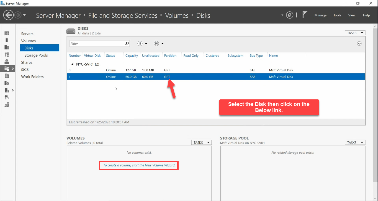The height and width of the screenshot is (201, 378).
Task: Open the Local Server sidebar icon
Action: pos(7,40)
